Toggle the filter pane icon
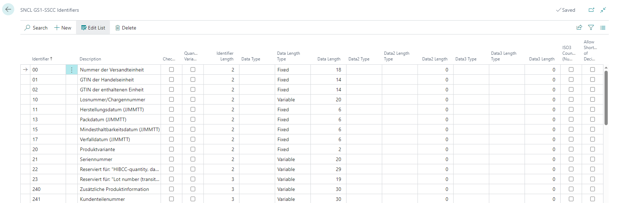622x203 pixels. (591, 27)
